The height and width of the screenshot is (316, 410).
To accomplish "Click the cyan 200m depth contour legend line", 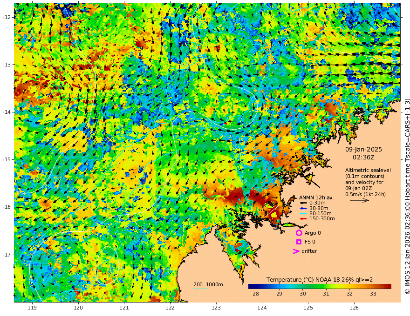I will [201, 289].
